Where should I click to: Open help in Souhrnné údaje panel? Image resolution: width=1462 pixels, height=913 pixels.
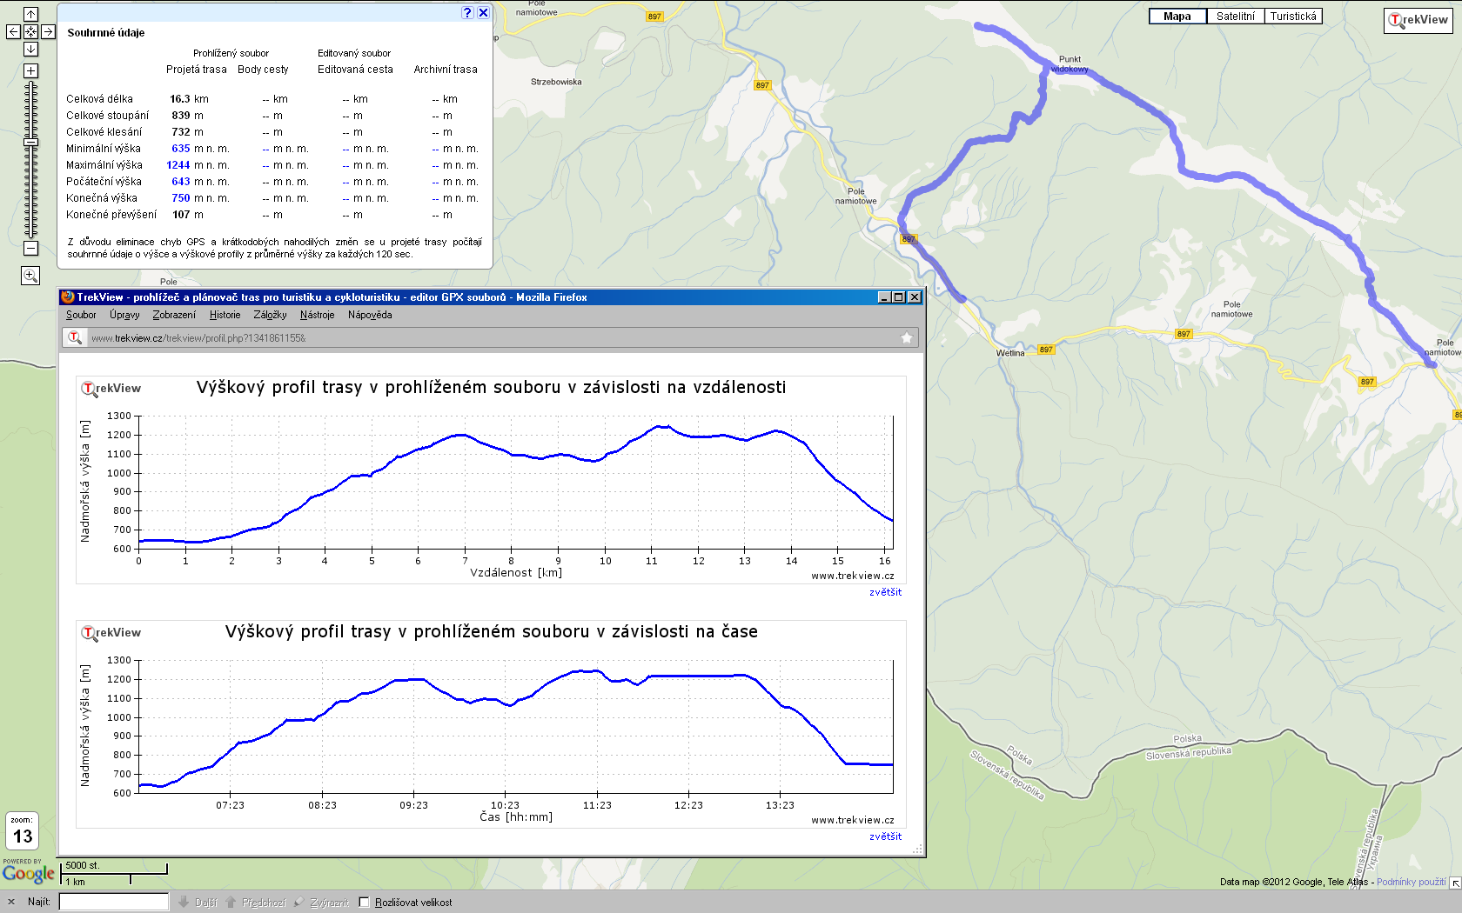[467, 12]
